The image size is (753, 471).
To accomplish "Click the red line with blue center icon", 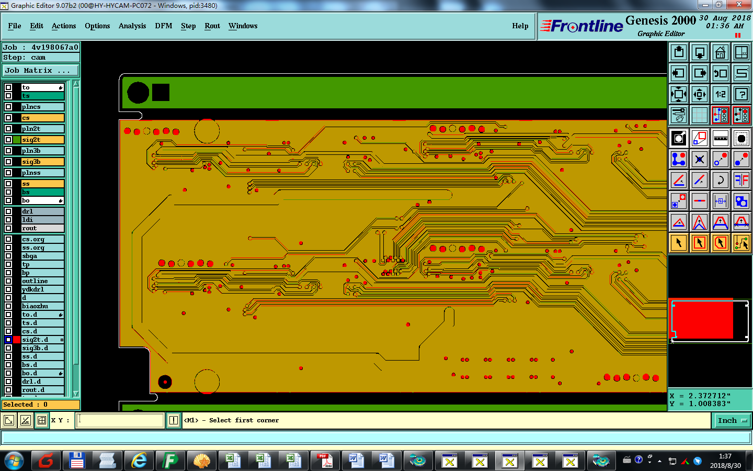I will coord(700,201).
